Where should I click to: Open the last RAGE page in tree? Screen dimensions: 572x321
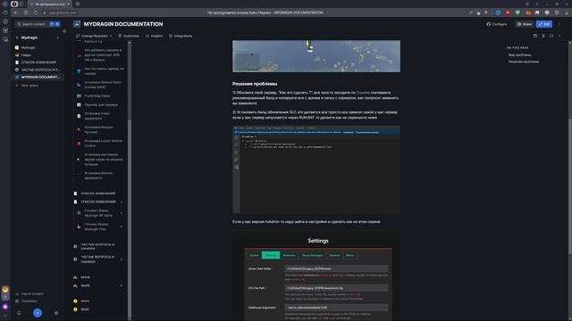point(85,309)
